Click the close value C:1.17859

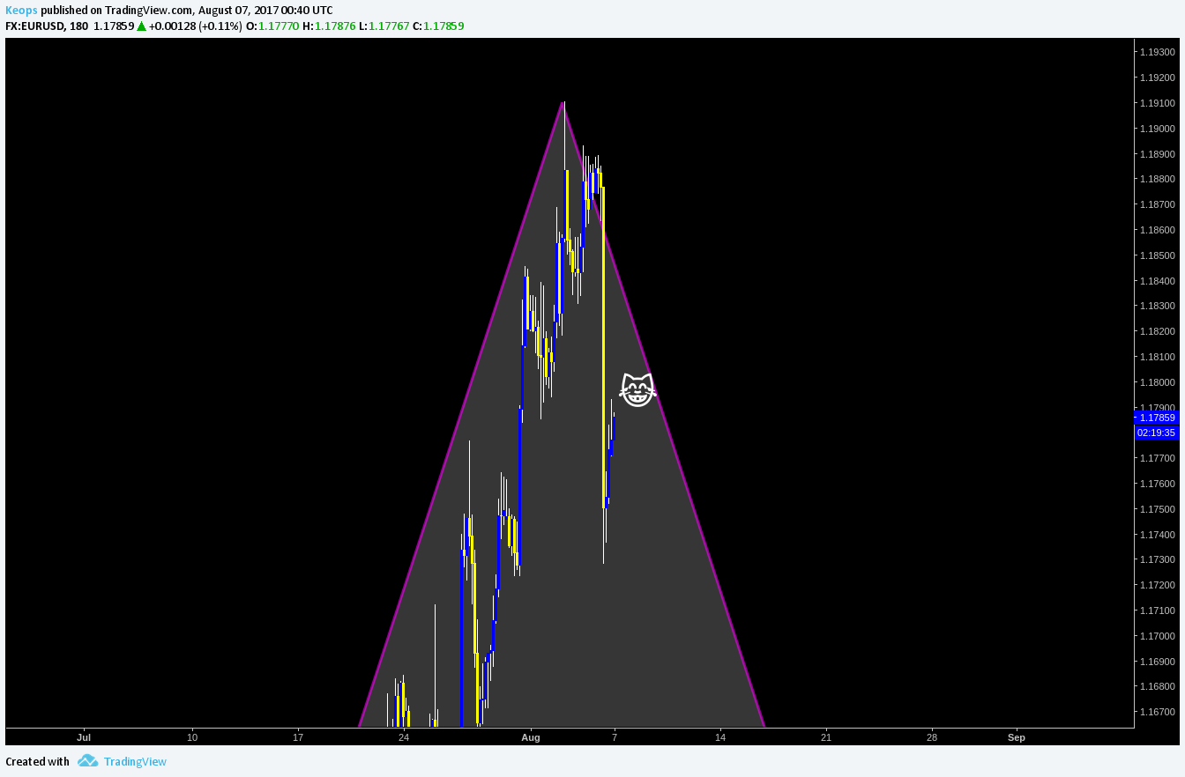click(x=438, y=26)
